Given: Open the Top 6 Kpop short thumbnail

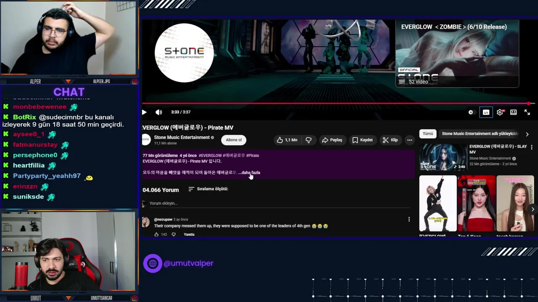Looking at the screenshot, I should tap(477, 203).
